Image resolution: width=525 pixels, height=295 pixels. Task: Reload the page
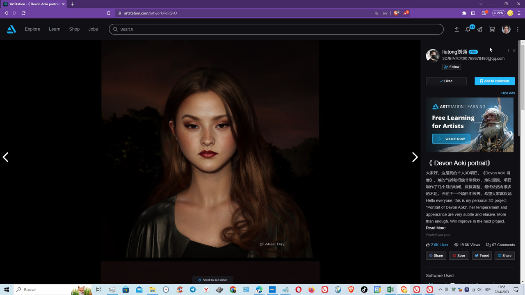click(24, 13)
